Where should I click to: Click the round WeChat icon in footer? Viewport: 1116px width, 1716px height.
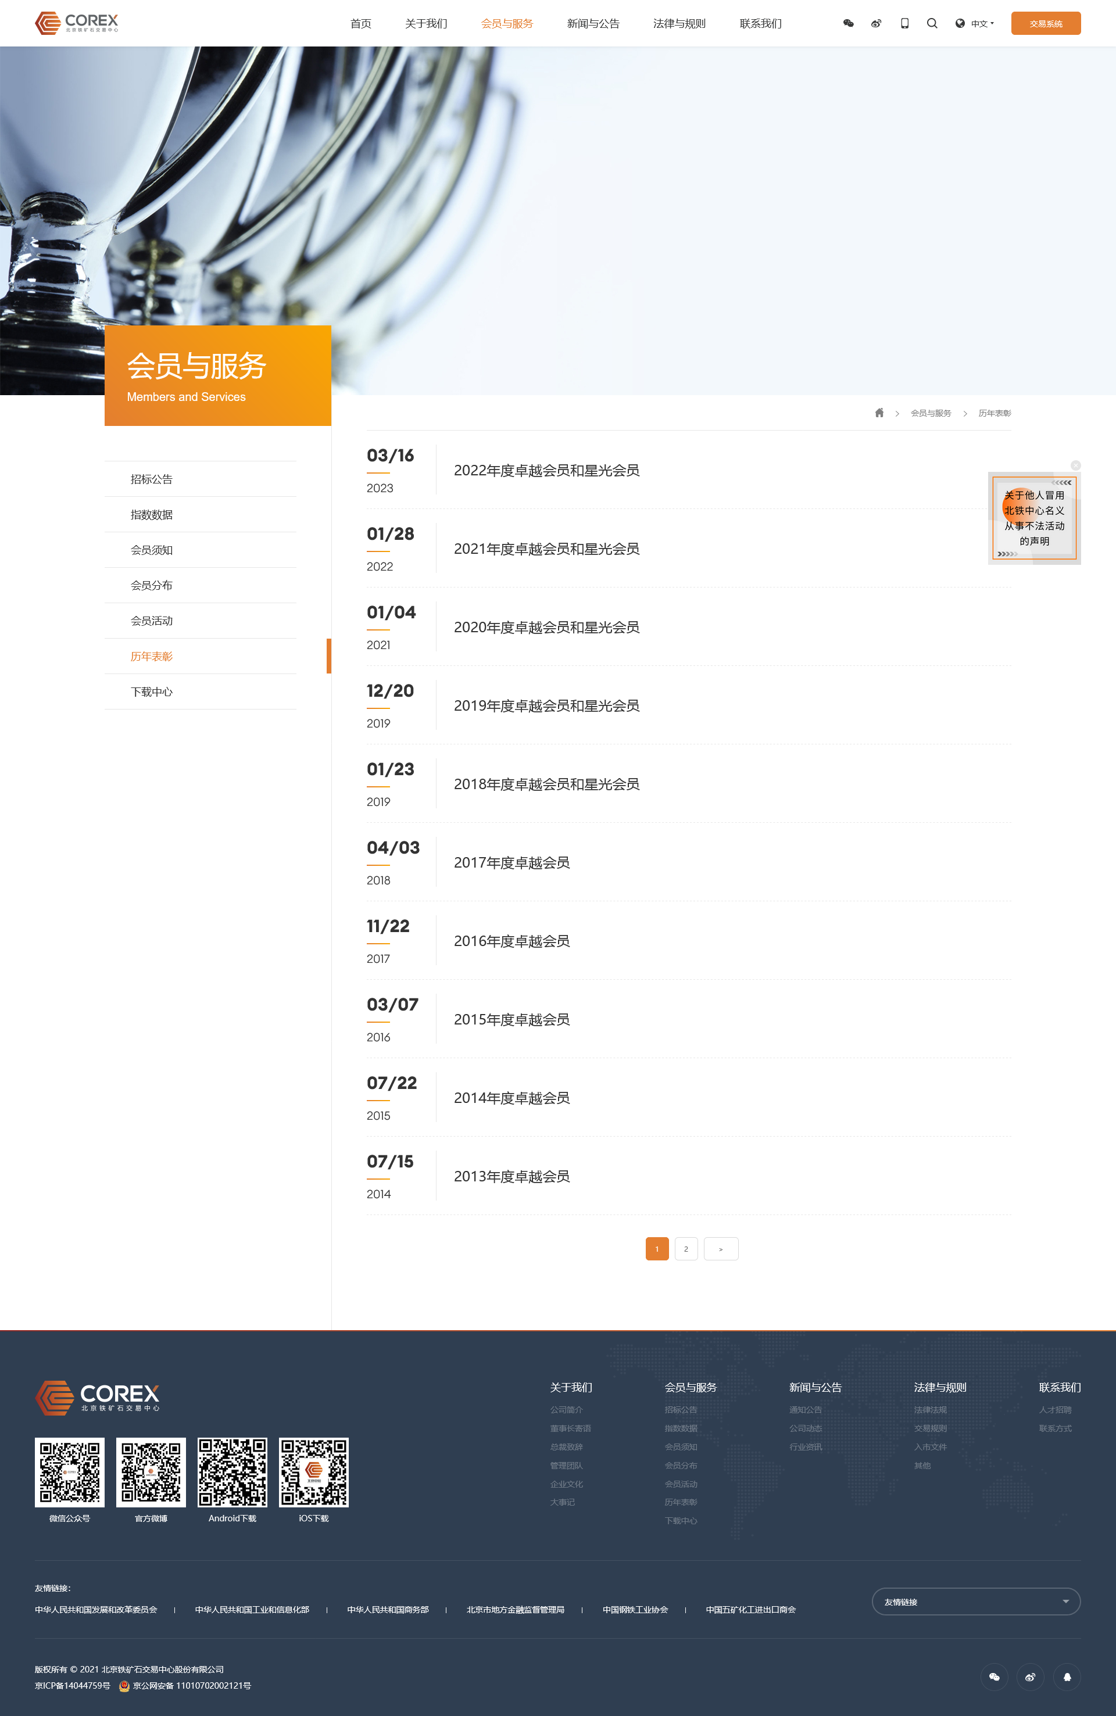pos(994,1677)
